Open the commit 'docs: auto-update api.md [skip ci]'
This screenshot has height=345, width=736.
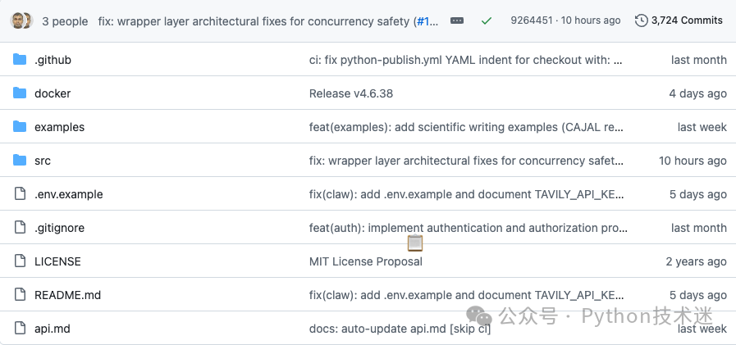[x=400, y=329]
